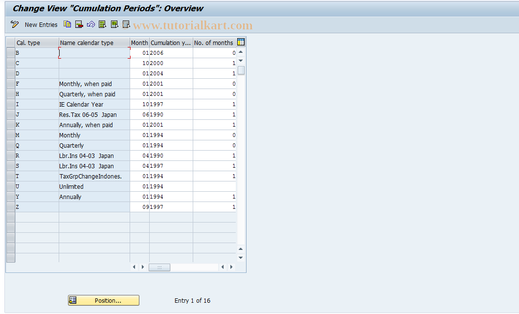Click the 'IE Calendar Year' name cell
The width and height of the screenshot is (519, 314).
94,104
